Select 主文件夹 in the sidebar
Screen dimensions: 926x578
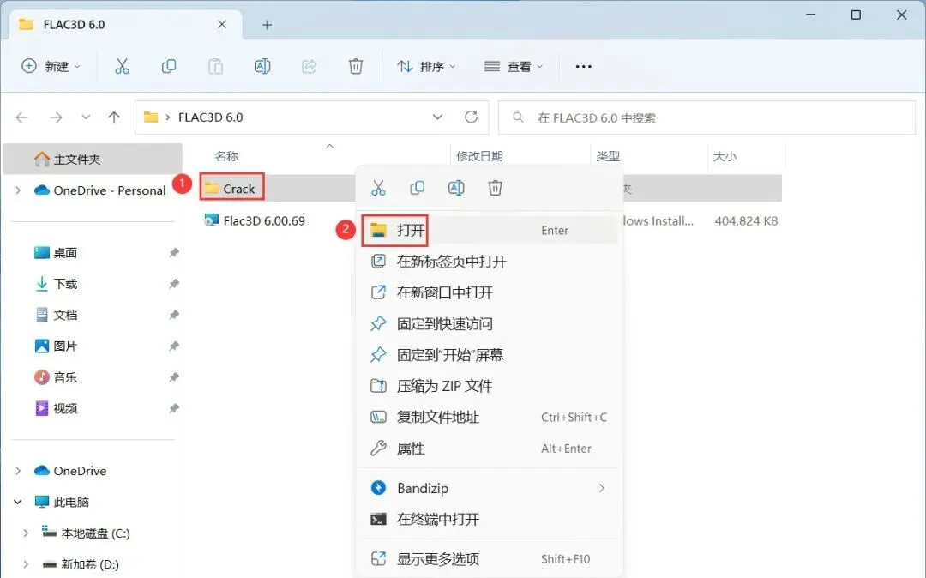point(93,159)
